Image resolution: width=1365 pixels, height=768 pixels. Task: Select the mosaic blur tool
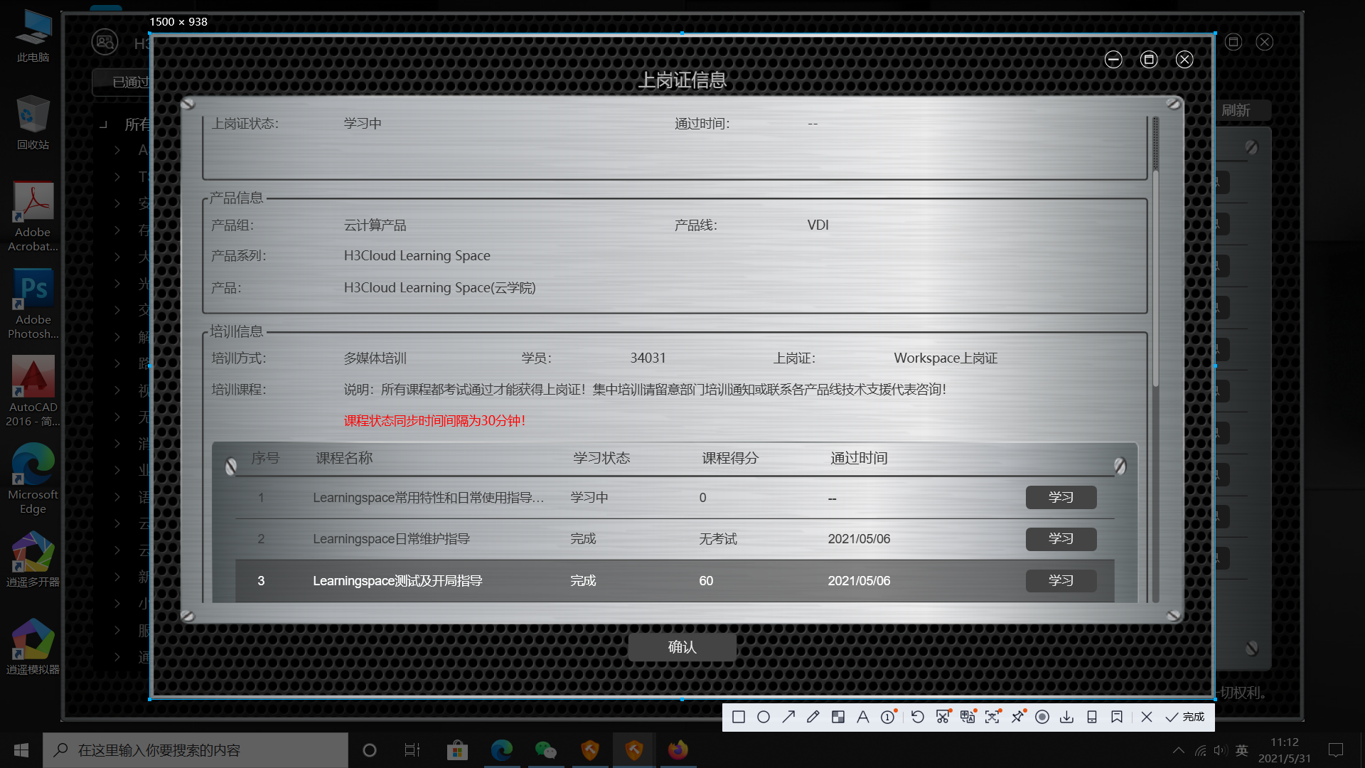point(838,717)
